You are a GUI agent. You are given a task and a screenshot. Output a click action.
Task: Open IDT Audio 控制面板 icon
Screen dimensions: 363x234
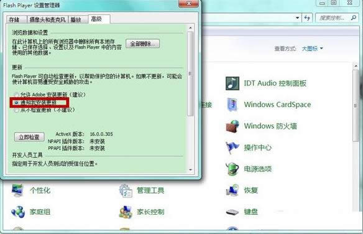(x=232, y=83)
